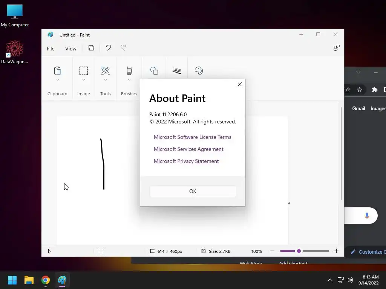Screen dimensions: 386x289
Task: Switch to Chrome from taskbar
Action: [46, 280]
